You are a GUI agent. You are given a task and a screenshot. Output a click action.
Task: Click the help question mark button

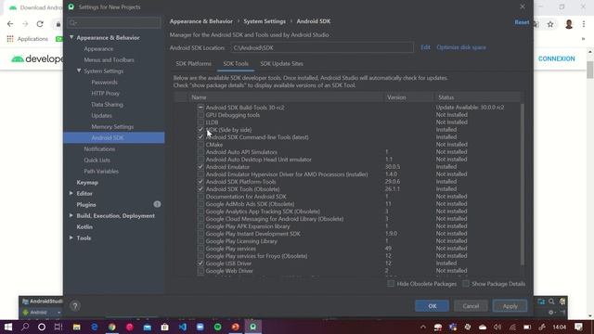point(75,305)
